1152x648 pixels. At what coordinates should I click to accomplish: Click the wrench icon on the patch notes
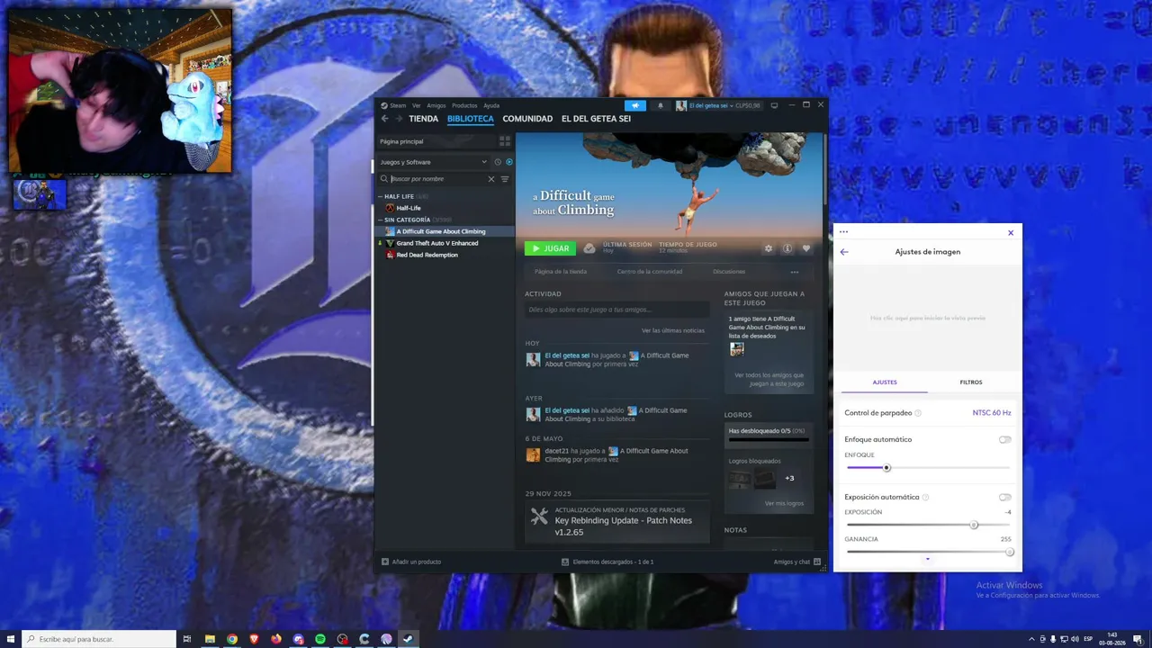[x=539, y=517]
